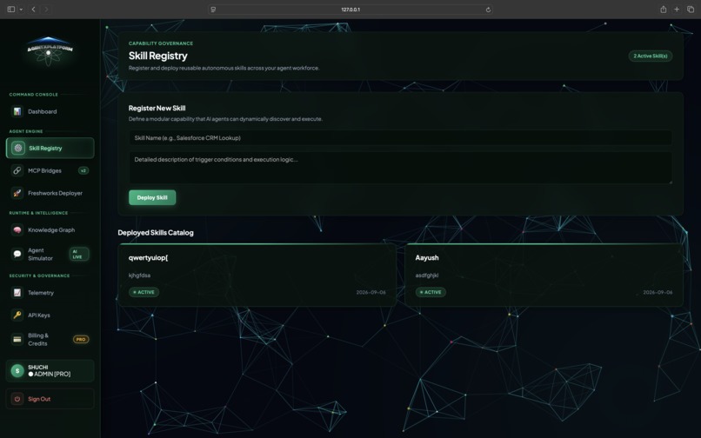This screenshot has height=438, width=701.
Task: Click the Deploy Skill button
Action: [x=152, y=197]
